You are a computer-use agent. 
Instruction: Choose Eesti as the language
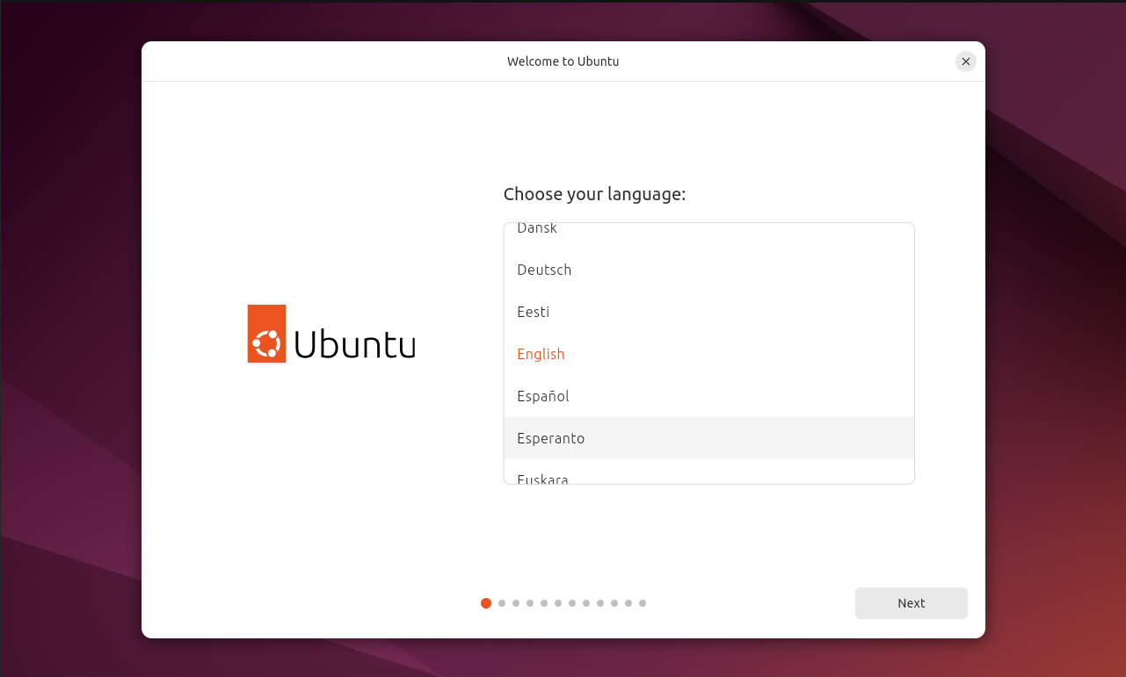534,312
